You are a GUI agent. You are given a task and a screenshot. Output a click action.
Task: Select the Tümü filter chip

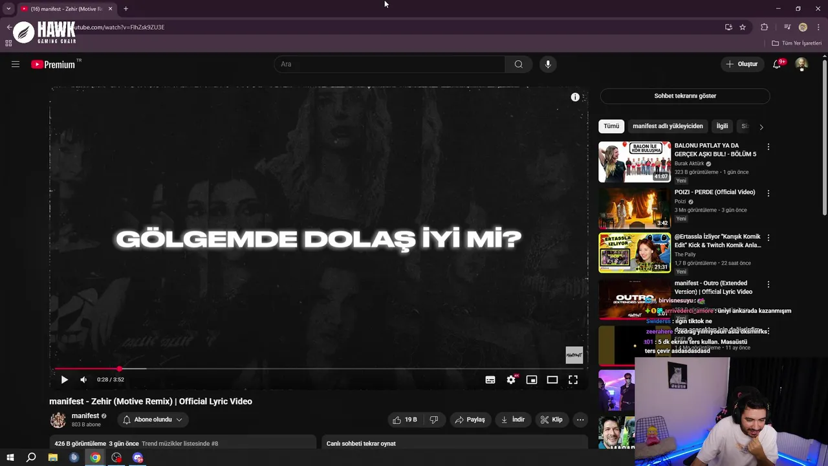click(x=611, y=126)
